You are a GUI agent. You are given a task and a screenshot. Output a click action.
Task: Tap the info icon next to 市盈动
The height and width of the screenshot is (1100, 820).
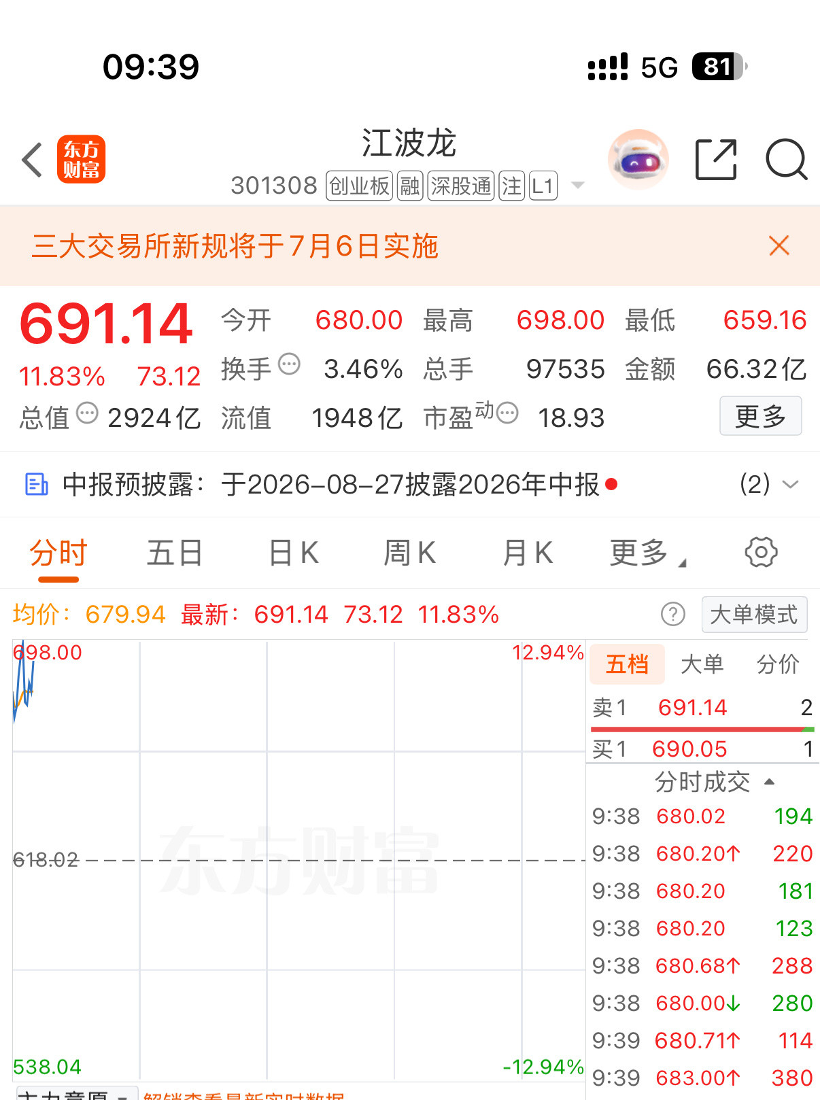coord(507,412)
